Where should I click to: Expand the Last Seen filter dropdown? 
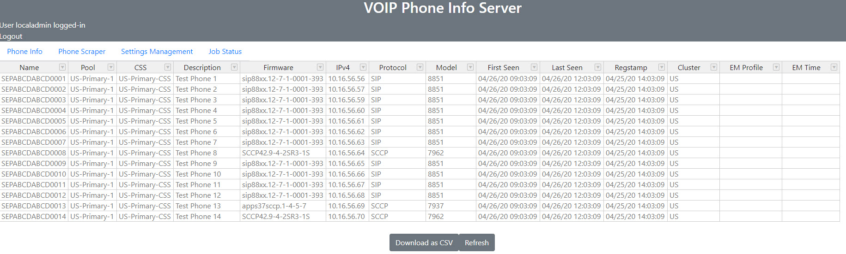[598, 67]
